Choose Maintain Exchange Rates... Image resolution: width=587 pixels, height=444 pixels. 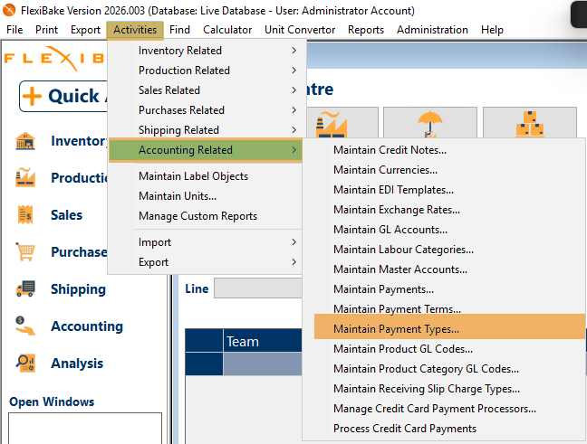tap(444, 209)
